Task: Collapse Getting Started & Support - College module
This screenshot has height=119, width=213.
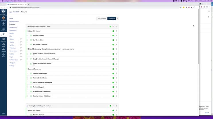Action: (x=28, y=27)
